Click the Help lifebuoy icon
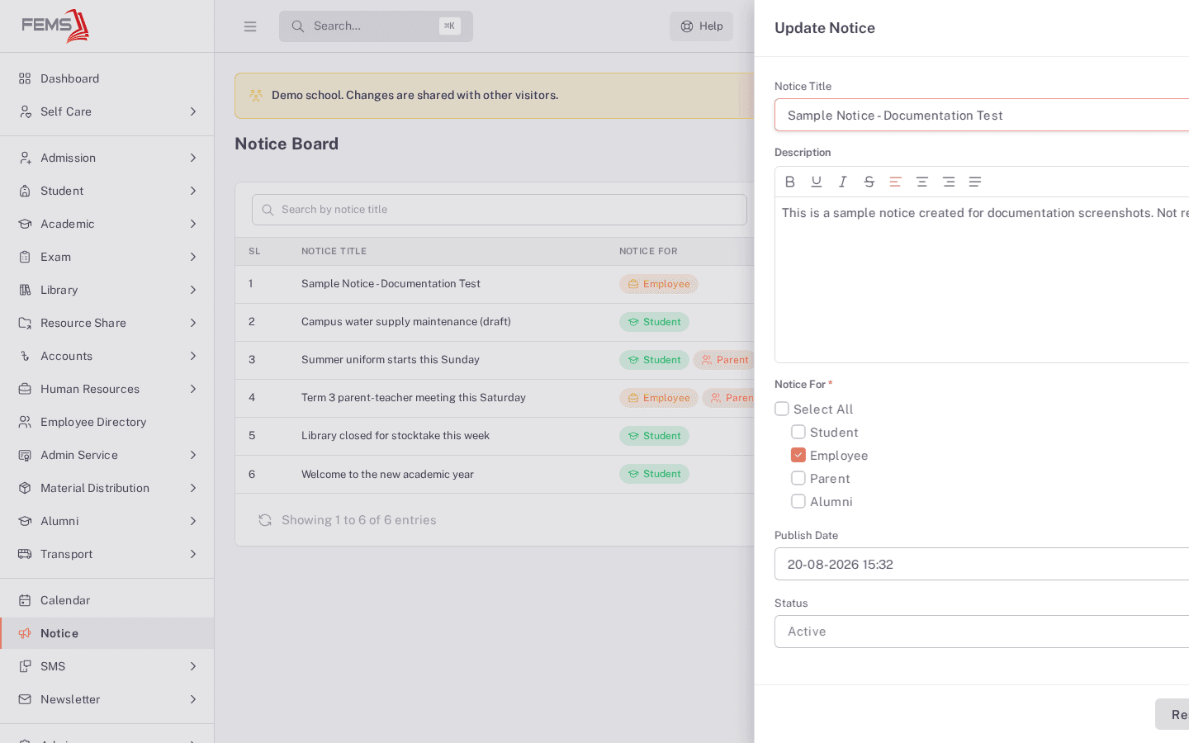 tap(687, 26)
